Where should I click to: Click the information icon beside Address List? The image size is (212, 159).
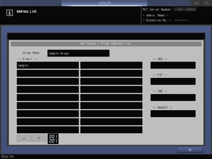9,13
